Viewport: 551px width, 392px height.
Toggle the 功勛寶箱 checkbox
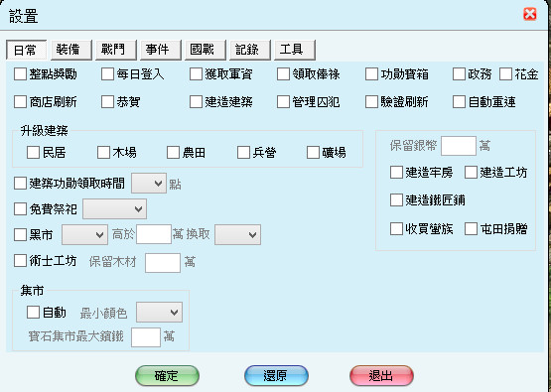[x=371, y=74]
